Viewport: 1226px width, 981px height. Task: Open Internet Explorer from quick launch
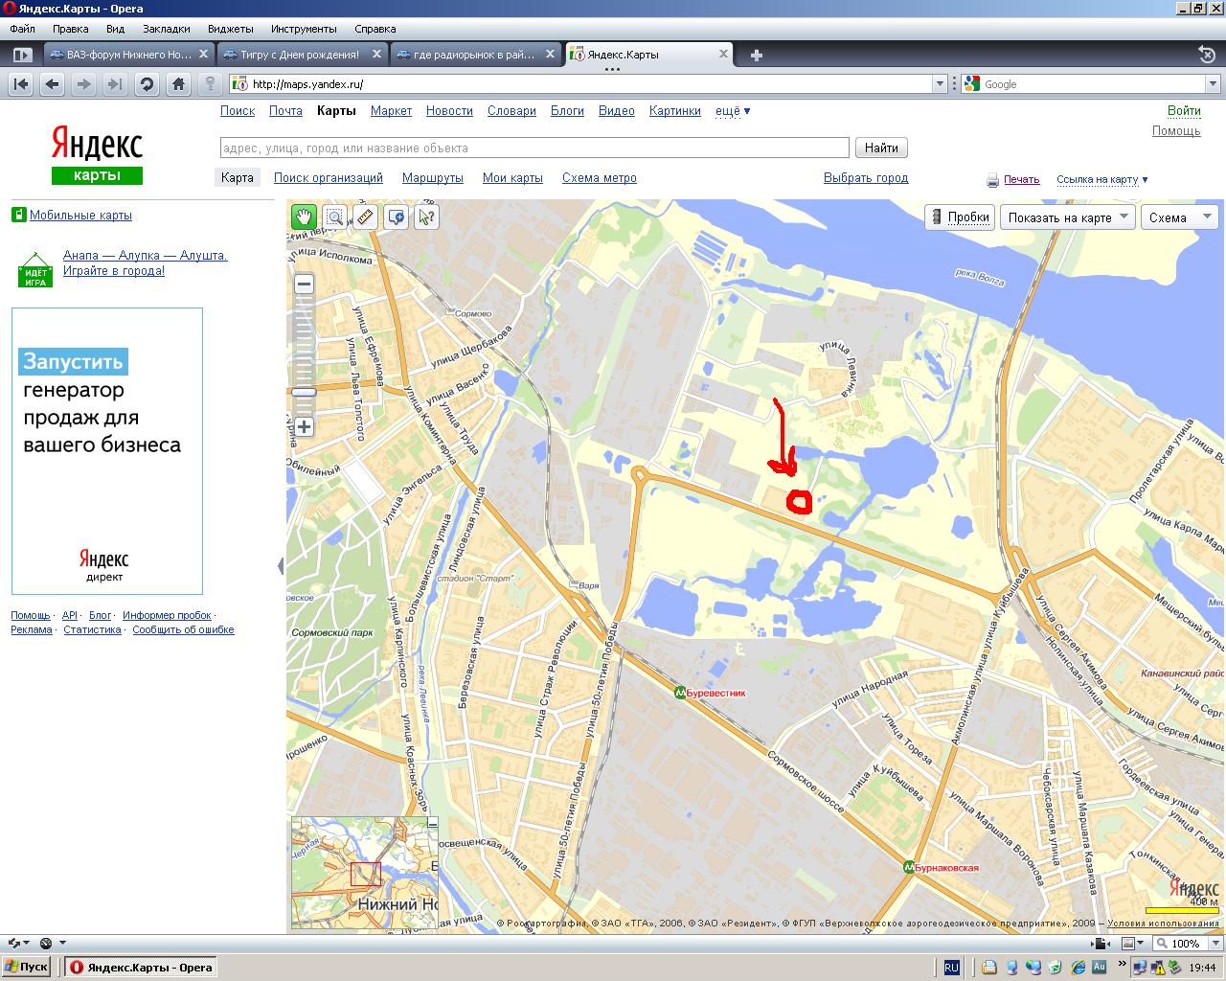pos(1078,968)
